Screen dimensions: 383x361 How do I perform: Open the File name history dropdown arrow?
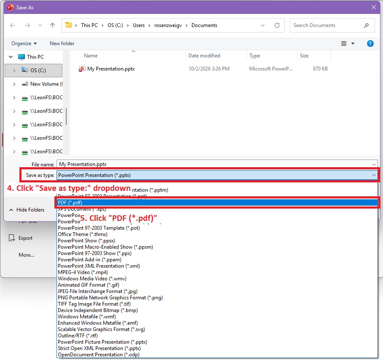click(x=374, y=164)
